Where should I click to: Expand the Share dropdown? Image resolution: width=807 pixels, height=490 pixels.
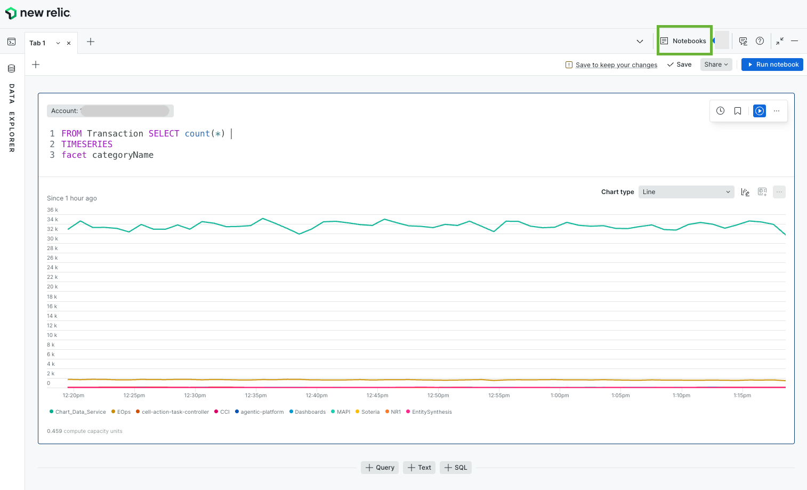(716, 64)
